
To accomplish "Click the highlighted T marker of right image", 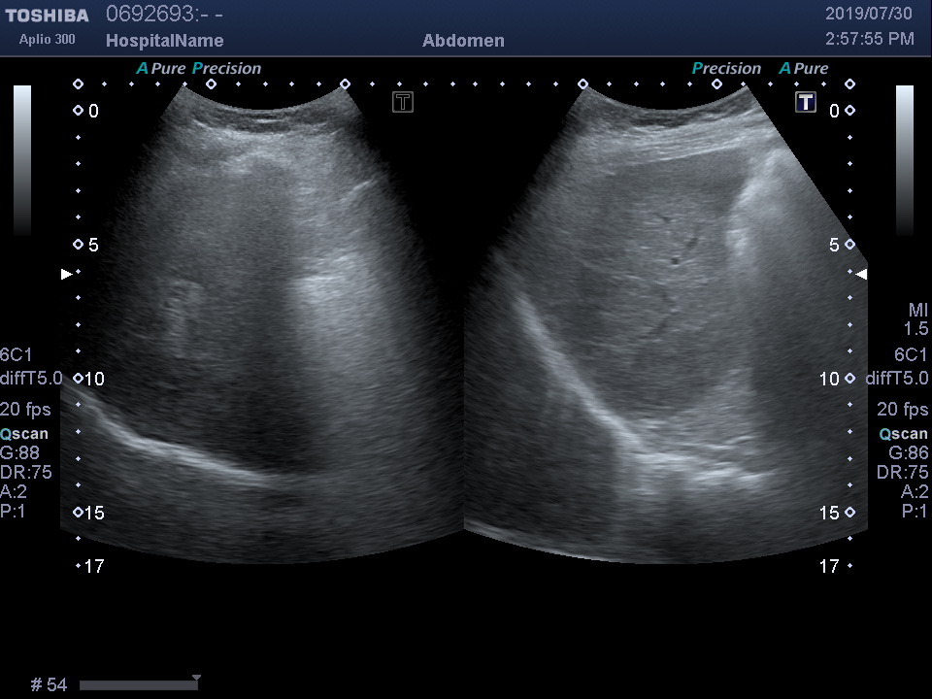I will point(806,102).
